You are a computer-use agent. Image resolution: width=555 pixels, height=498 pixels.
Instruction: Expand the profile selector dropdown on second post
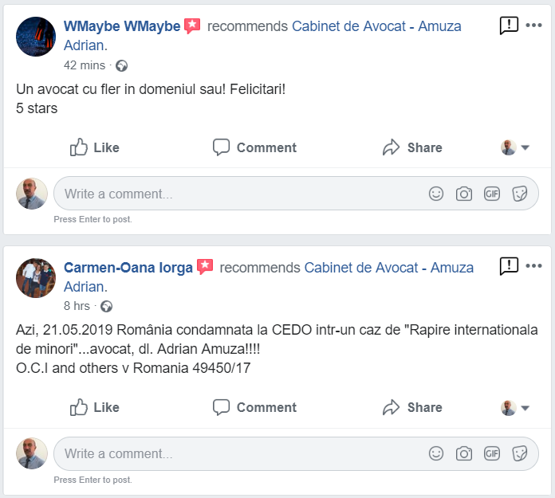point(516,407)
